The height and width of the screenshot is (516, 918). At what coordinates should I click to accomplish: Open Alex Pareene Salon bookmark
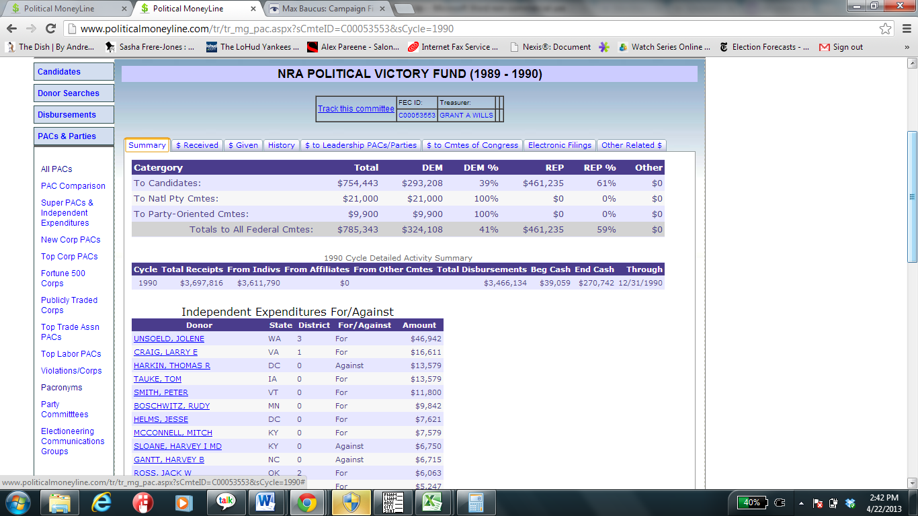tap(353, 47)
